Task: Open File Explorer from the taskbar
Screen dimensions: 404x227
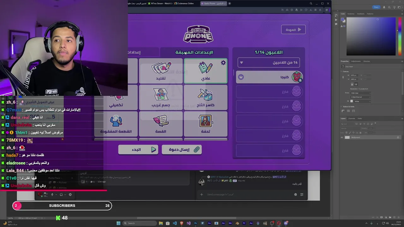Action: (161, 223)
